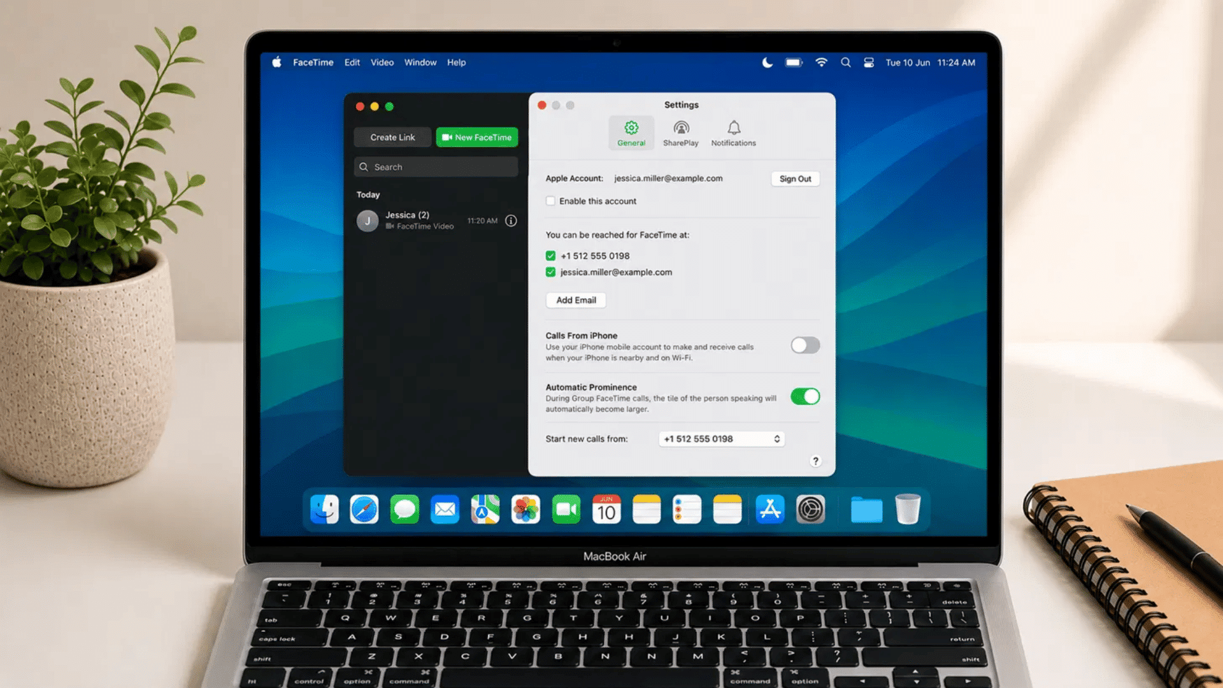Open Start new calls from dropdown
1223x688 pixels.
click(721, 439)
